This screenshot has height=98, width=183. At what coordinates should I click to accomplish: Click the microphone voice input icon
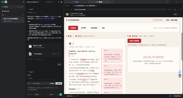(x=58, y=95)
